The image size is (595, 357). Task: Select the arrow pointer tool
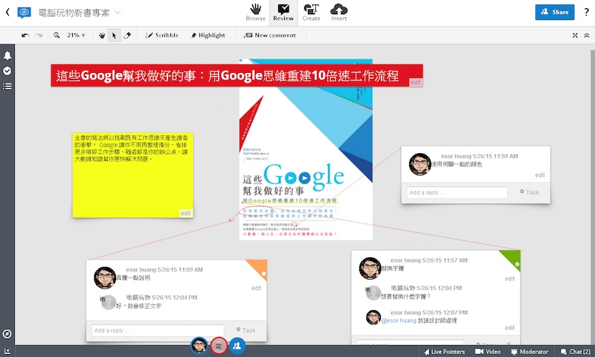point(115,35)
